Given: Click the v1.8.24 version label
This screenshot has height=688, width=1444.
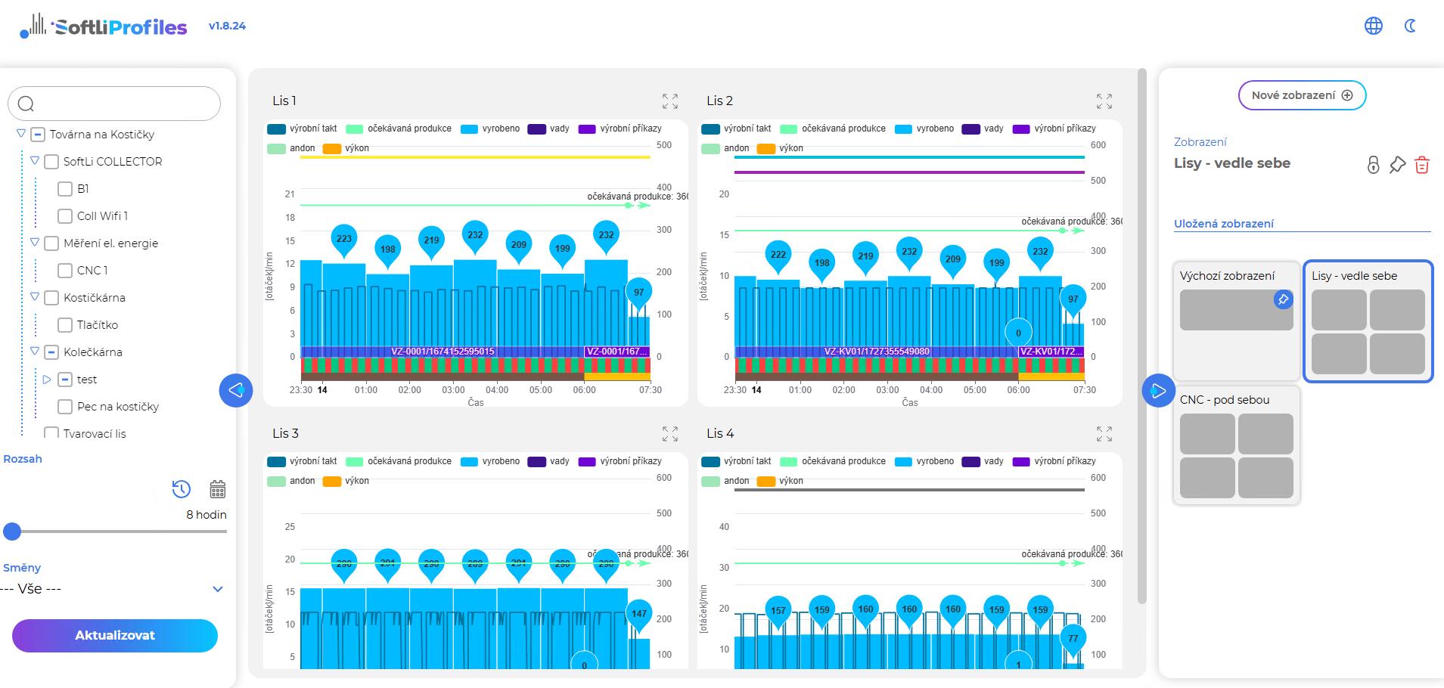Looking at the screenshot, I should point(227,26).
